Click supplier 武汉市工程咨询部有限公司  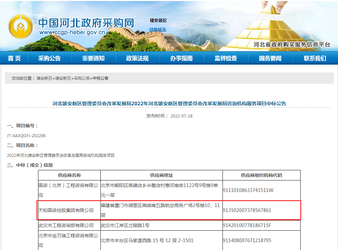click(66, 225)
